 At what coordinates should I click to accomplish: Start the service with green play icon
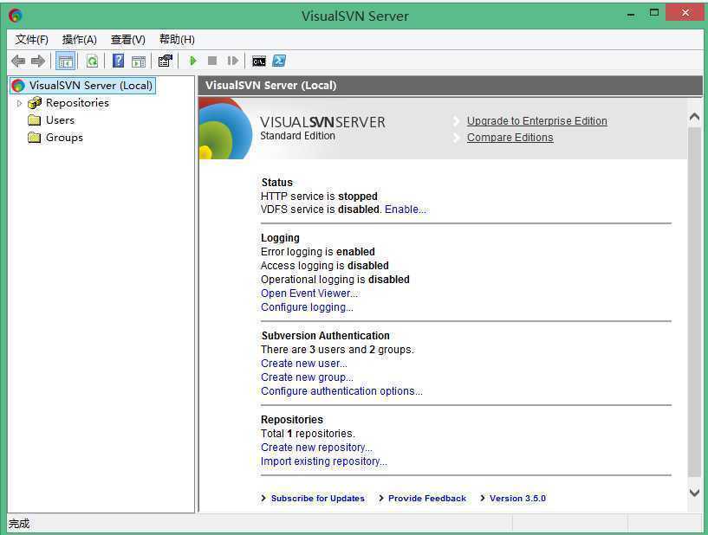(192, 61)
